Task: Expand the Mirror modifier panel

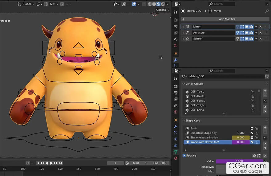Action: 183,27
